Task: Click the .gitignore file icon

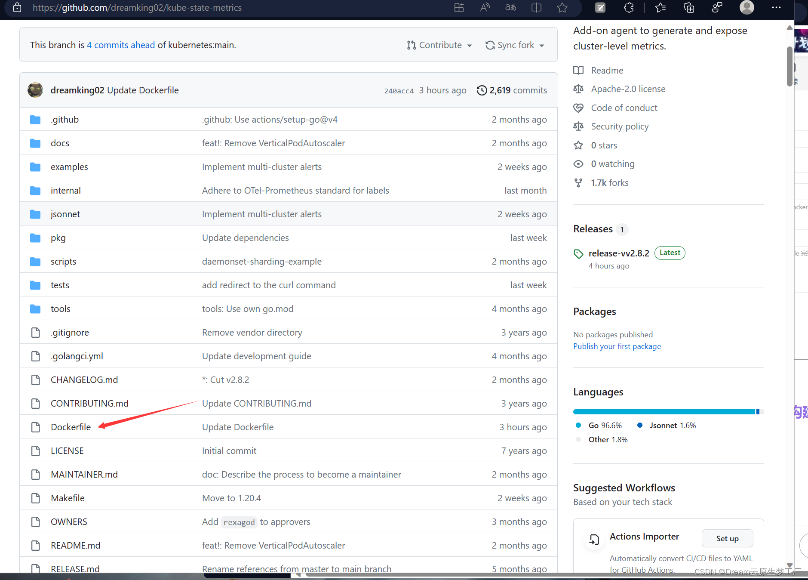Action: click(x=35, y=333)
